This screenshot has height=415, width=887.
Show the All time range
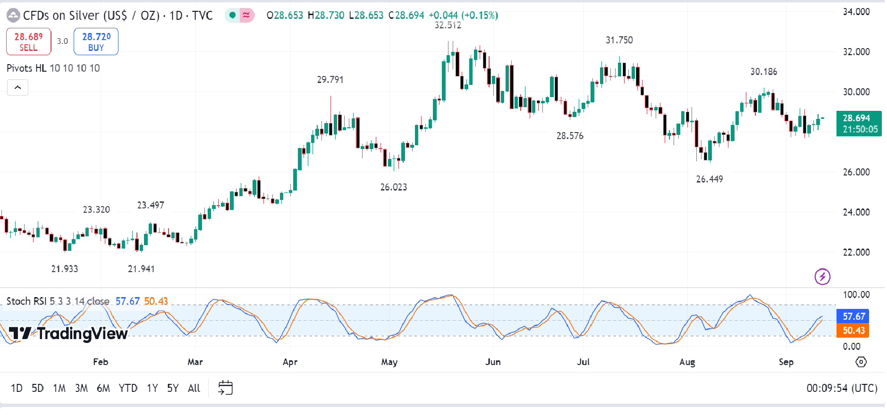194,388
